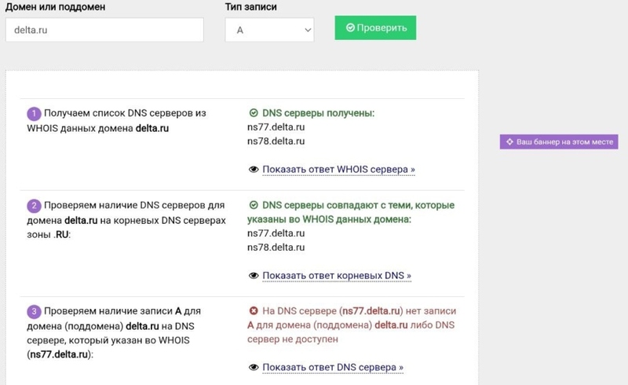Click the checkmark icon inside the Проверить button

click(350, 27)
